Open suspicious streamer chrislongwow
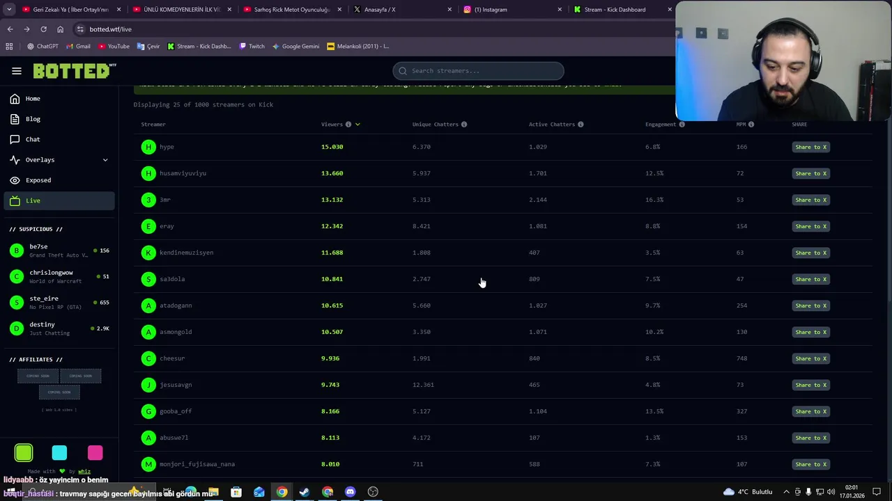Viewport: 892px width, 501px height. pyautogui.click(x=59, y=276)
